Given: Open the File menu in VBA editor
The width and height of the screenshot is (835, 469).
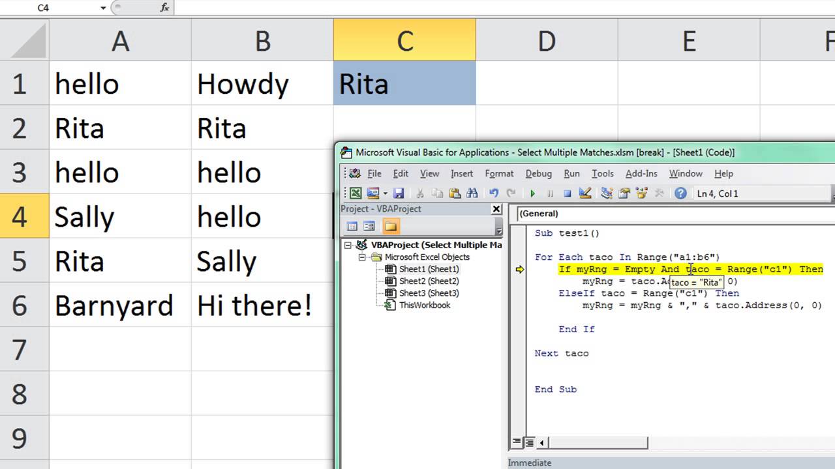Looking at the screenshot, I should point(374,173).
